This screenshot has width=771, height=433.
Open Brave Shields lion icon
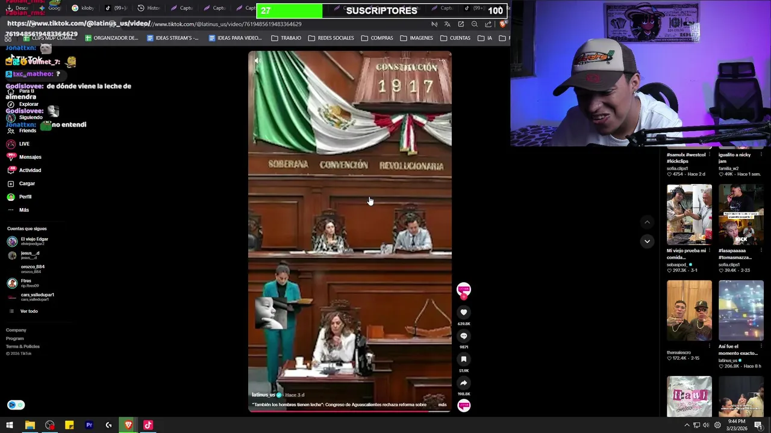pyautogui.click(x=502, y=24)
